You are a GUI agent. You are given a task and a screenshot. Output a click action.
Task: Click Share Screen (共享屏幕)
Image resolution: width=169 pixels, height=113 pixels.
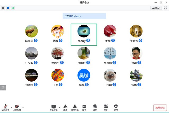pos(53,107)
